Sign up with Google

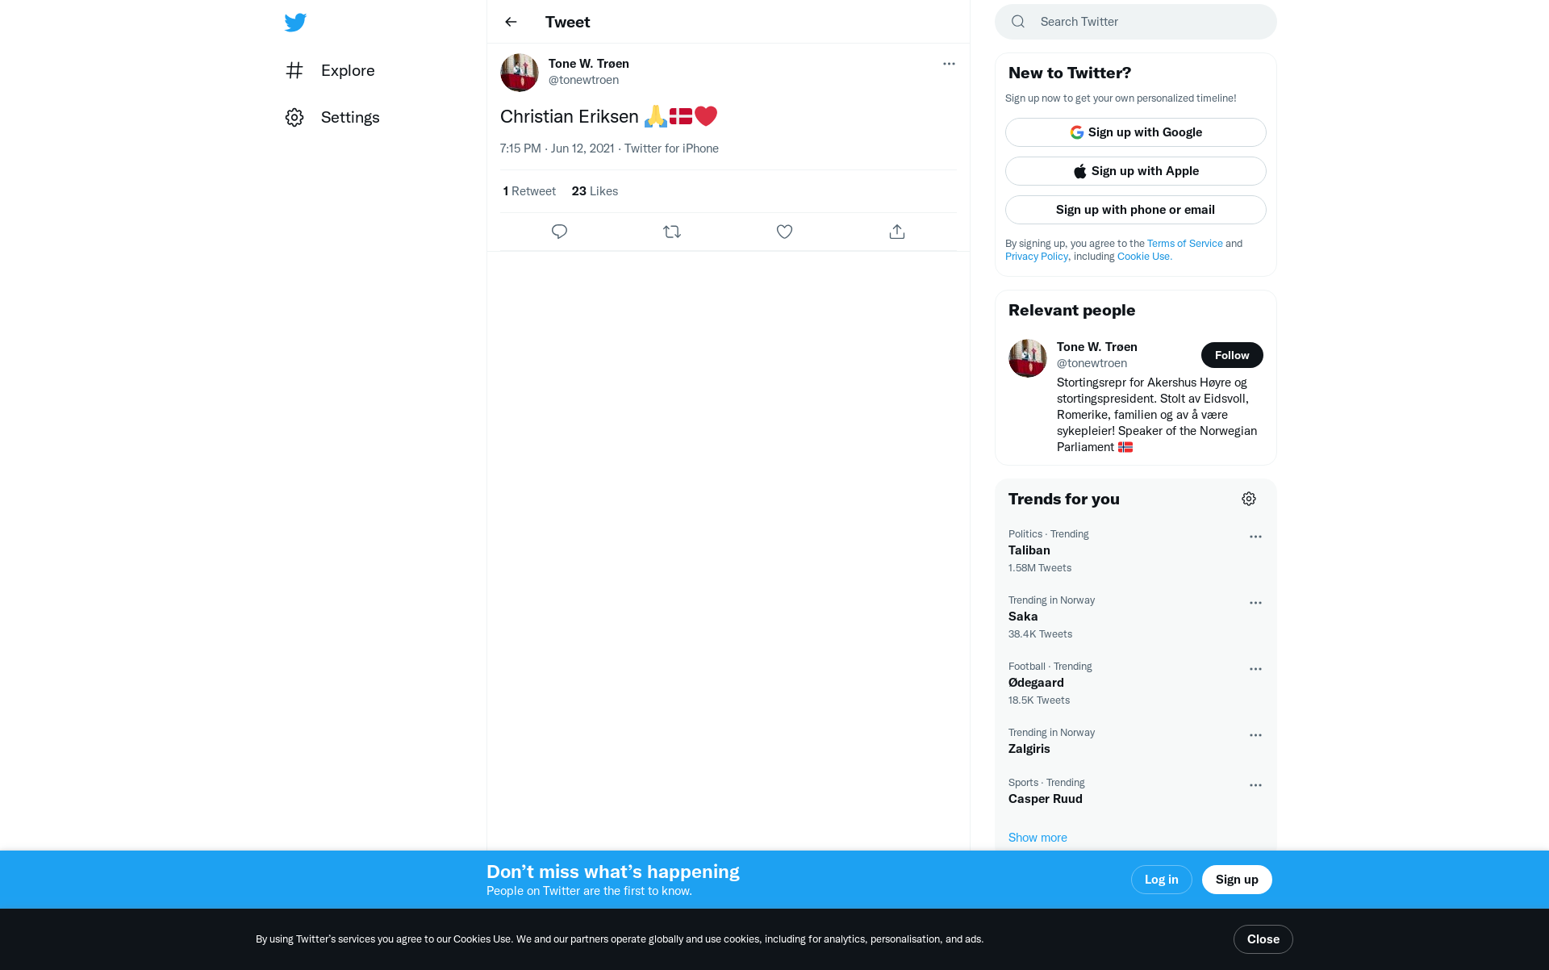click(1136, 132)
